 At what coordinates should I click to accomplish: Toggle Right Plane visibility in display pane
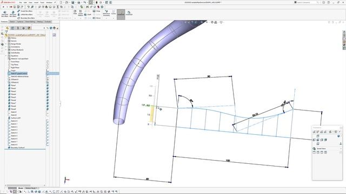pyautogui.click(x=48, y=68)
